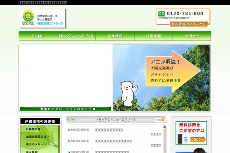Click the ENETEC company logo
The width and height of the screenshot is (230, 153).
(x=43, y=18)
